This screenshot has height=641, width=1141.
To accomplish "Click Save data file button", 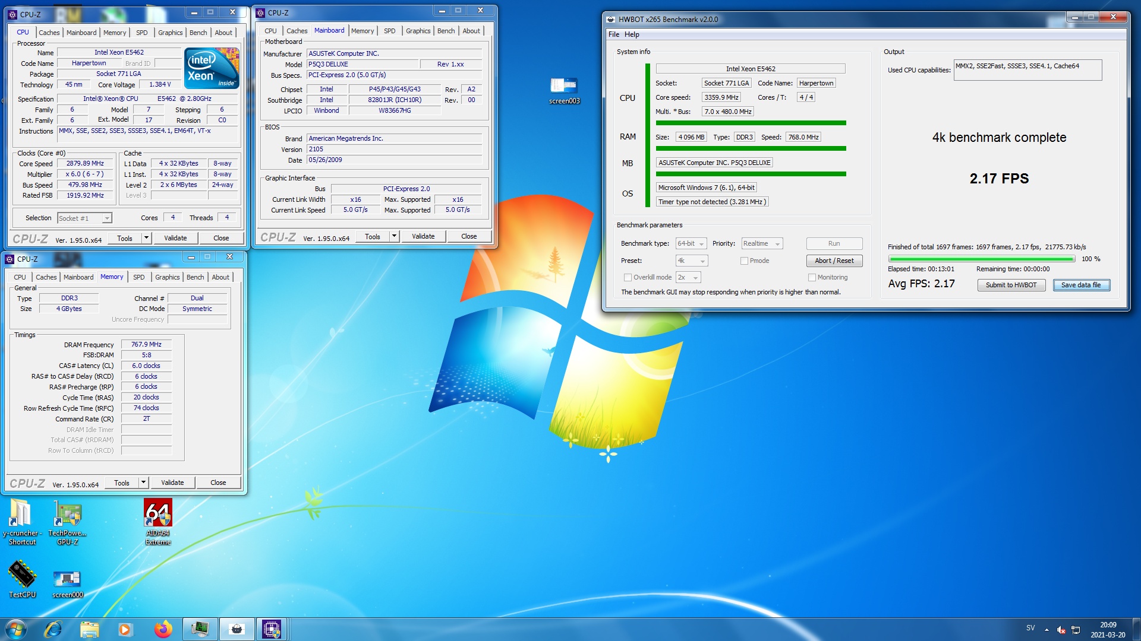I will [1081, 285].
